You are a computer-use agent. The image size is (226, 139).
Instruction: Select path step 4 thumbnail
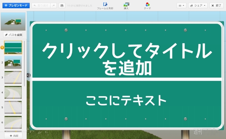tap(13, 92)
